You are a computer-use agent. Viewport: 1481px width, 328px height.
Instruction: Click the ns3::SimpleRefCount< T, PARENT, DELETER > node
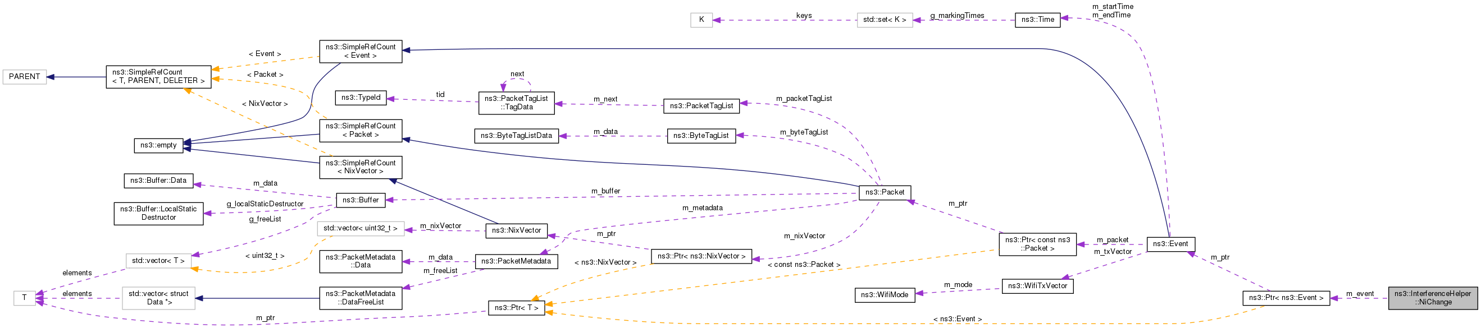pyautogui.click(x=158, y=77)
